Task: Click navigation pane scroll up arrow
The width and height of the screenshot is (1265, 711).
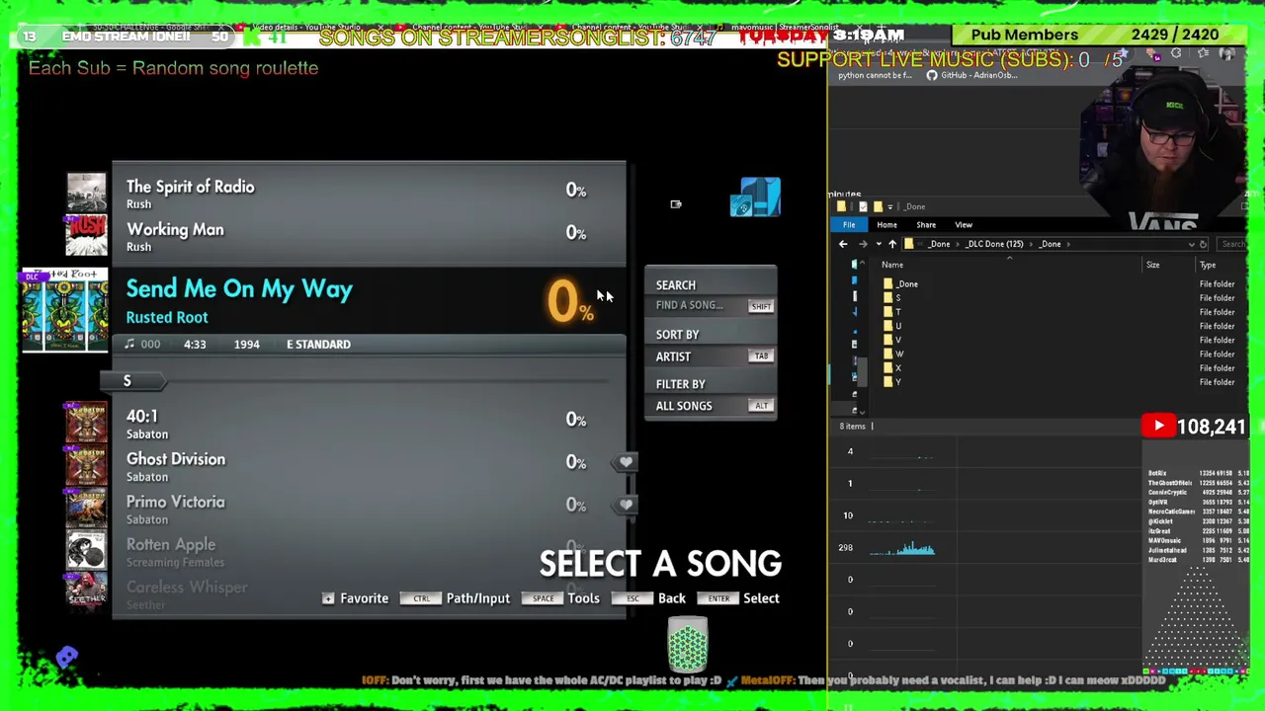Action: pyautogui.click(x=862, y=263)
